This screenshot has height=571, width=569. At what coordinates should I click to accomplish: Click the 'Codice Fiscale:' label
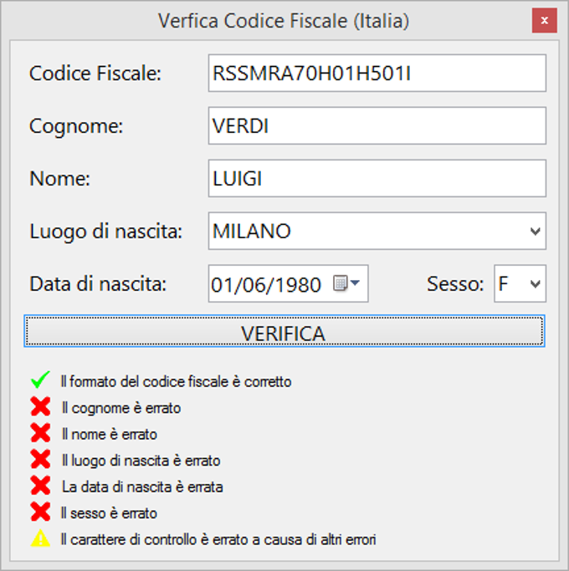tap(95, 74)
